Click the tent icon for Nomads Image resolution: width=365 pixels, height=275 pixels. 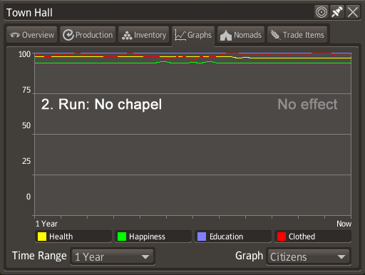(226, 36)
